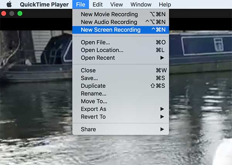Choose Open File… from the menu
The width and height of the screenshot is (232, 165).
pyautogui.click(x=121, y=43)
